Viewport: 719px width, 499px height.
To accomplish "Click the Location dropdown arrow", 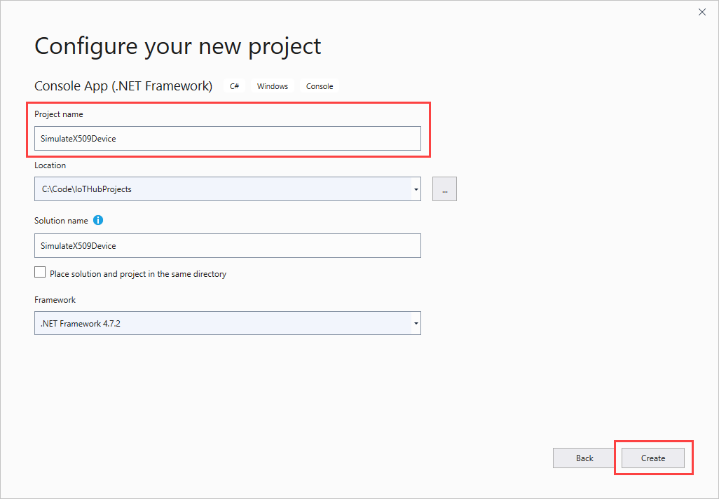I will (416, 189).
